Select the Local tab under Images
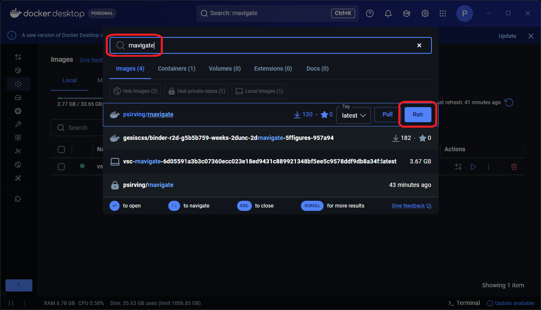 tap(70, 80)
